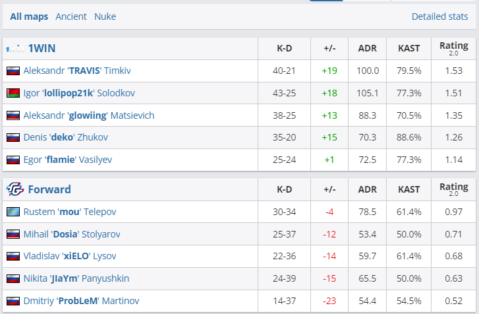The width and height of the screenshot is (479, 314).
Task: Open the Forward team page link
Action: pos(49,189)
